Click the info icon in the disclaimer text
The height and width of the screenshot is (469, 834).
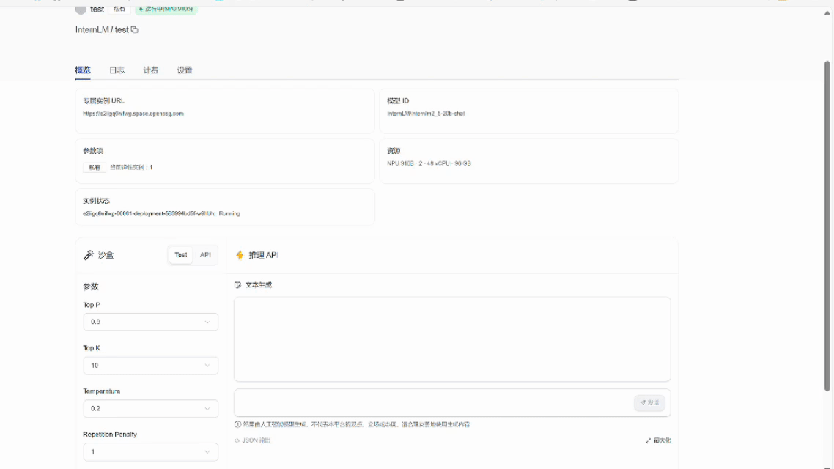(x=237, y=424)
